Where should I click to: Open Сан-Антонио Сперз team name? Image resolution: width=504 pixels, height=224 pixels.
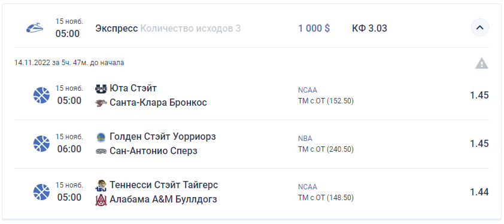[153, 151]
